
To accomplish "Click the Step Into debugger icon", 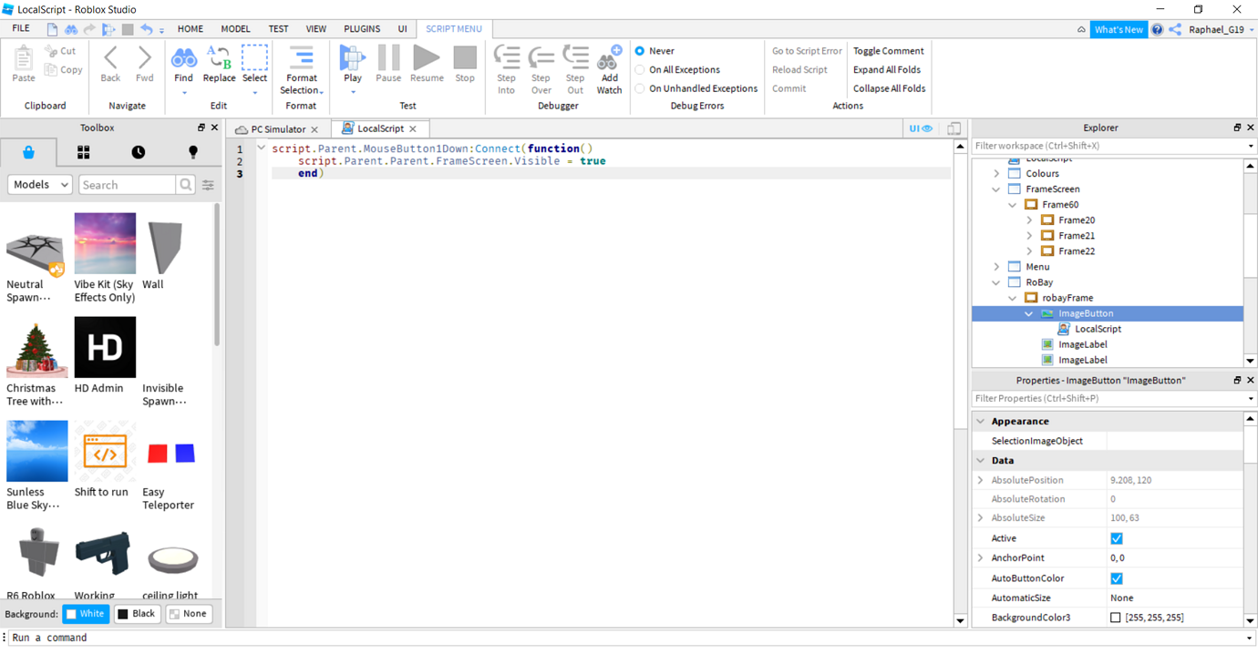I will click(x=506, y=57).
